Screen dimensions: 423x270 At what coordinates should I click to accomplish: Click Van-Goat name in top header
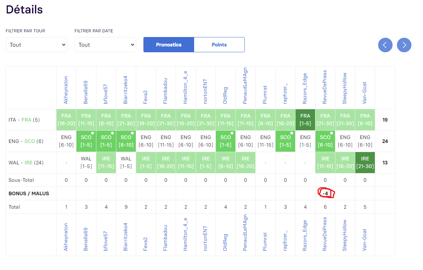(x=364, y=93)
